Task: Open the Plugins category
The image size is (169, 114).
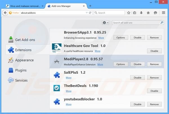Action: [x=28, y=70]
